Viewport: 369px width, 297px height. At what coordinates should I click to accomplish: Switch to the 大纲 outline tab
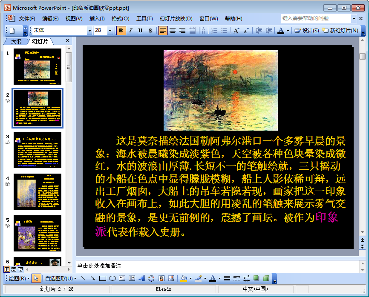pyautogui.click(x=16, y=42)
